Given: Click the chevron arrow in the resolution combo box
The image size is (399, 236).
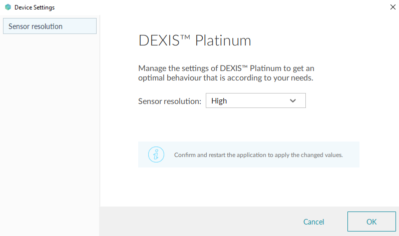Looking at the screenshot, I should click(x=293, y=101).
